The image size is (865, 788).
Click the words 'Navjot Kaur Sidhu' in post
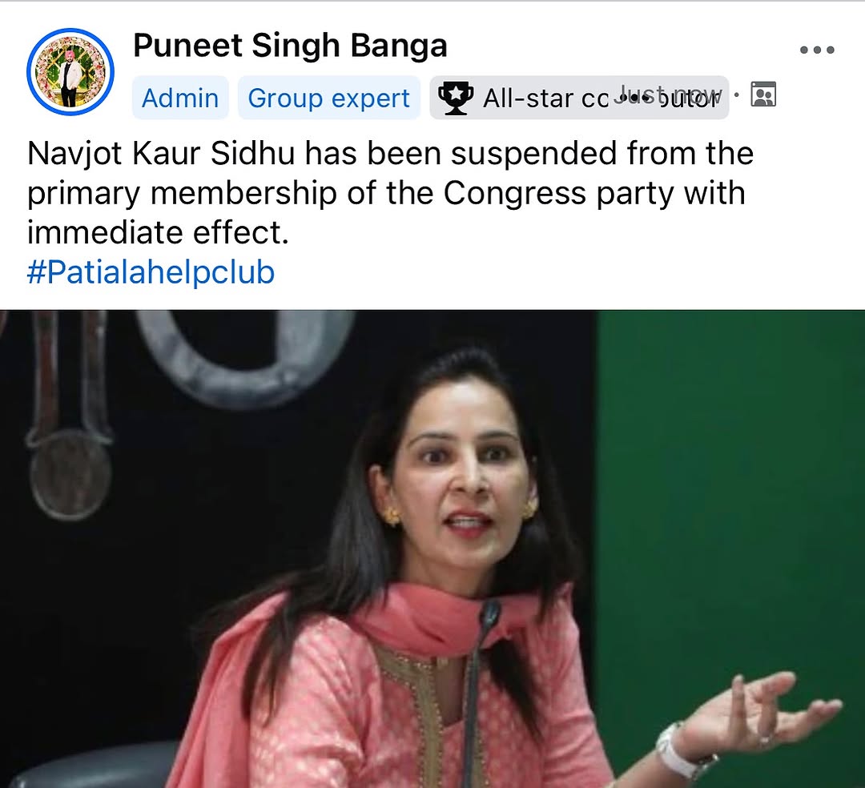tap(161, 153)
